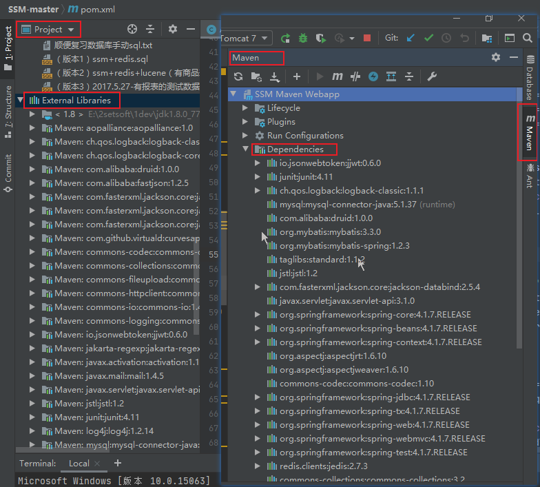
Task: Toggle Offline Mode in Maven toolbar
Action: point(355,76)
